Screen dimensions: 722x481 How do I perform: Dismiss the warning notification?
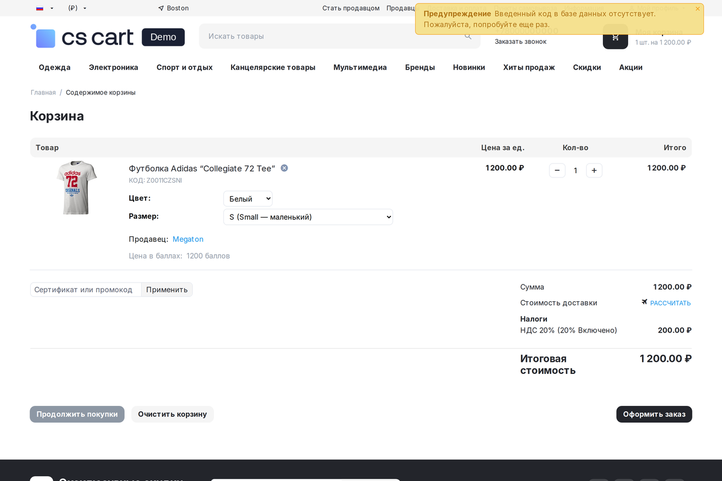pyautogui.click(x=697, y=9)
